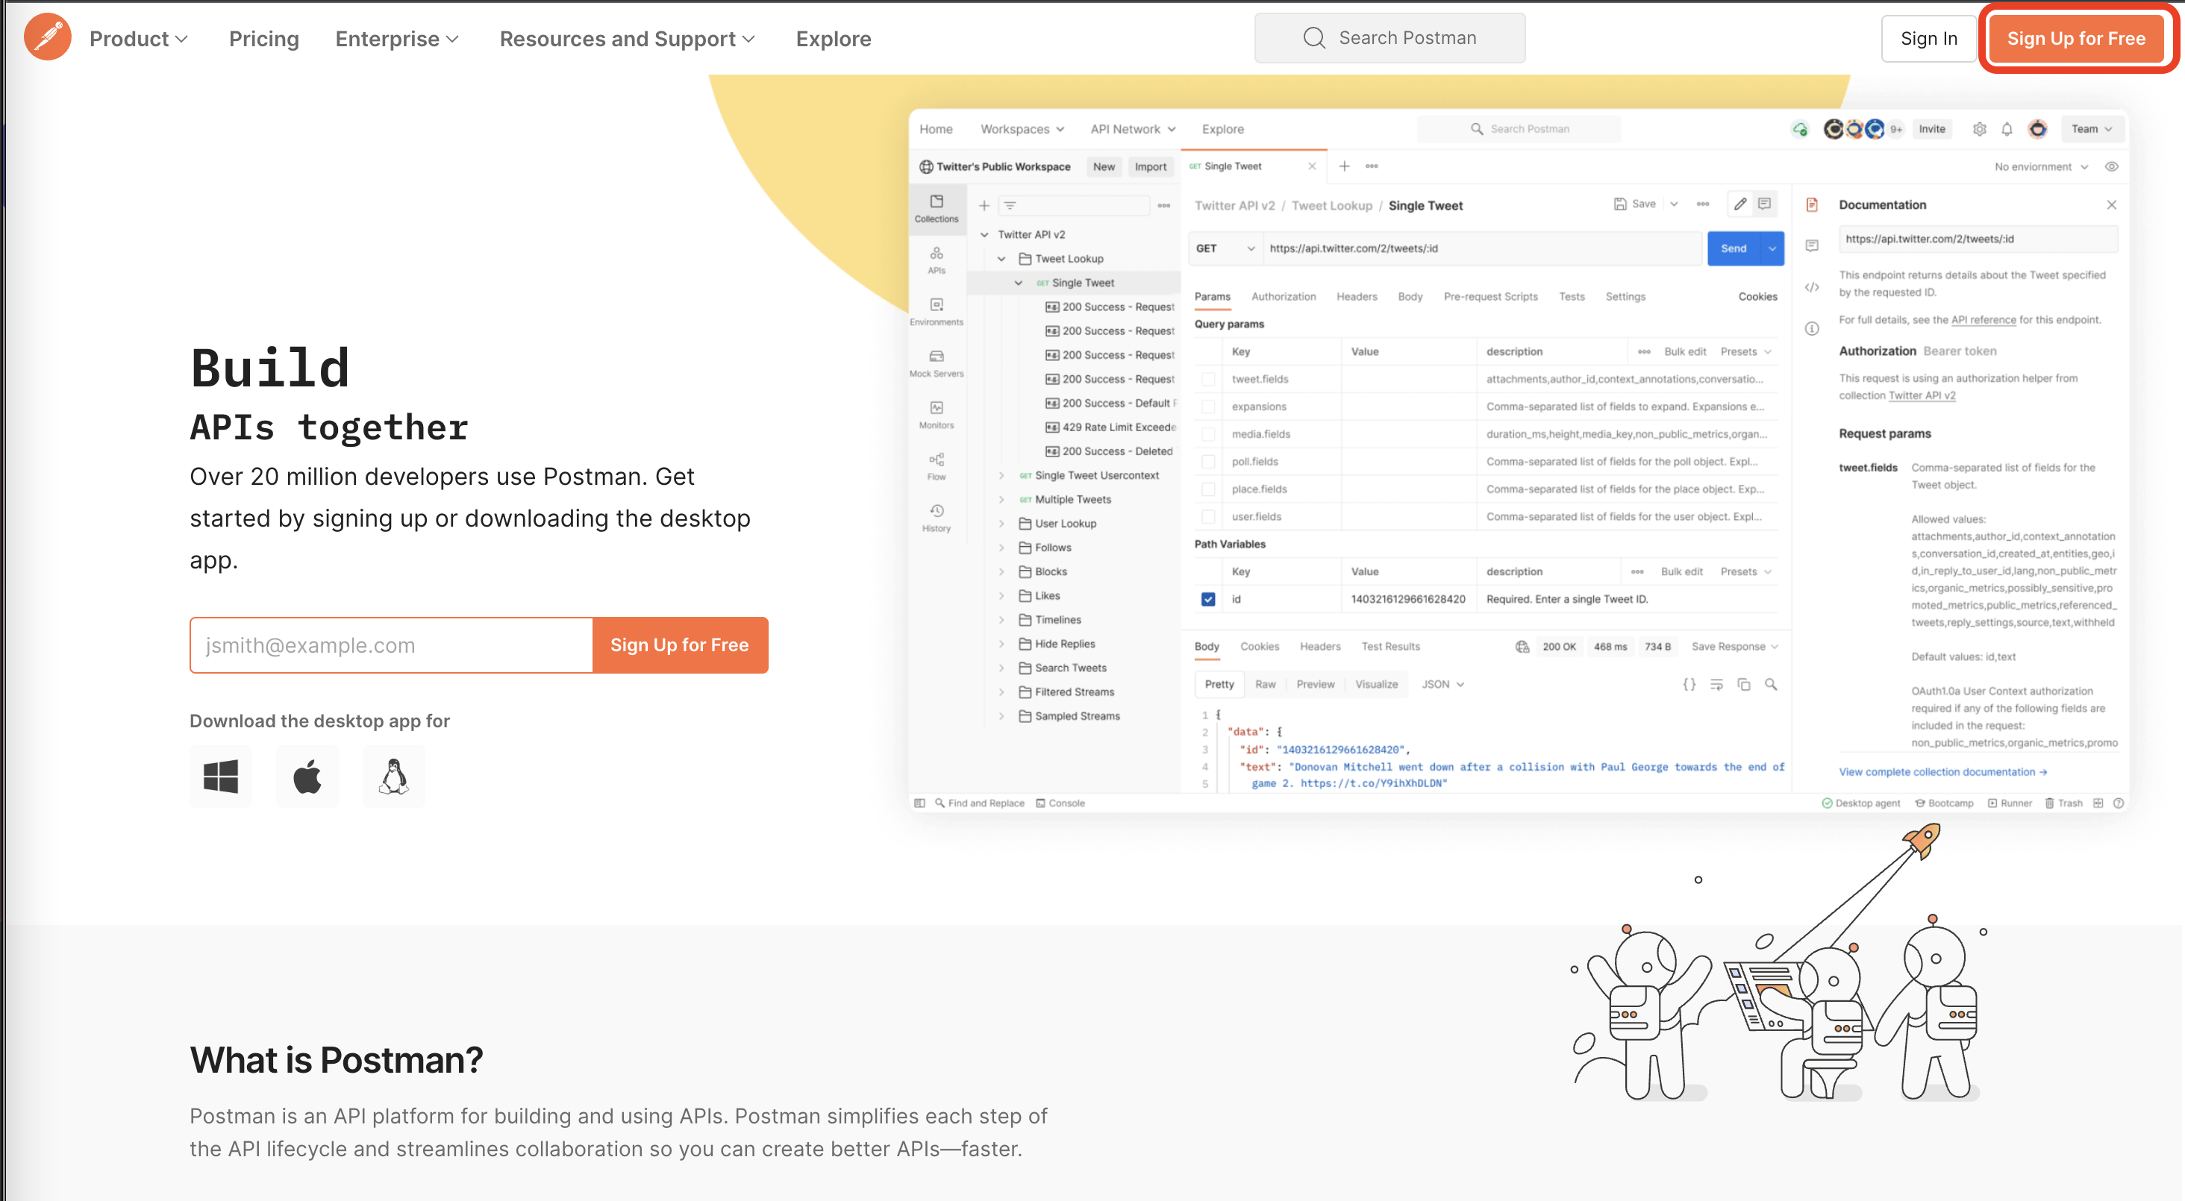Expand Resources and Support menu
The image size is (2185, 1201).
pyautogui.click(x=626, y=39)
